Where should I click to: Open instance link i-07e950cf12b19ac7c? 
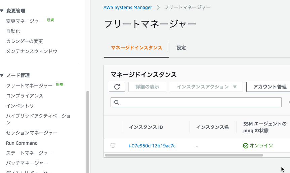[x=152, y=146]
